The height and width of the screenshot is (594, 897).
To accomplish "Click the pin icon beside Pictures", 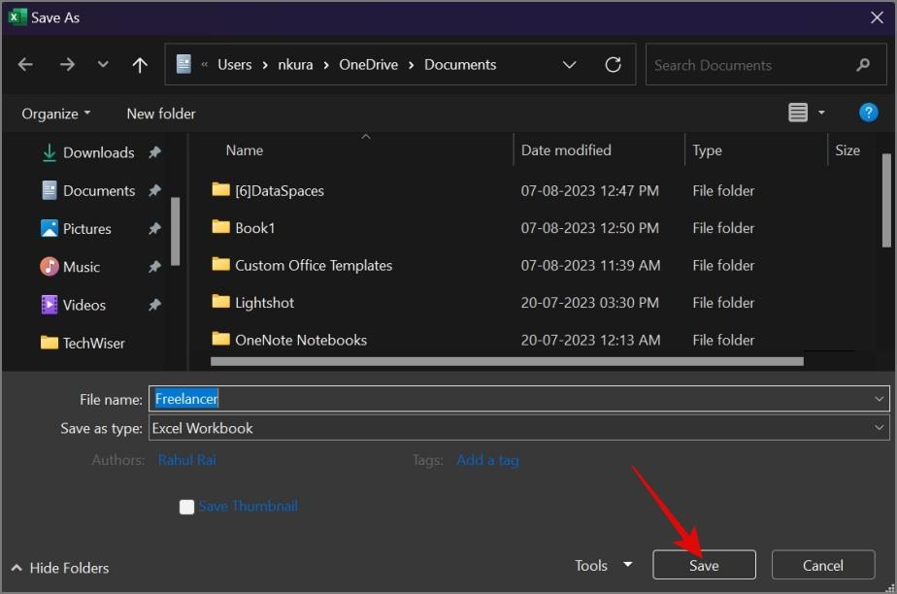I will [x=154, y=229].
